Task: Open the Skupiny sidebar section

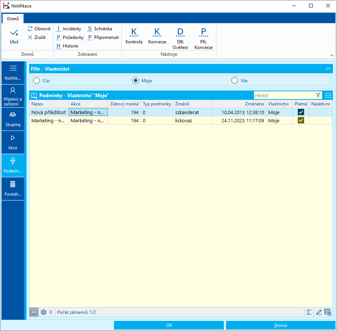Action: click(x=13, y=119)
